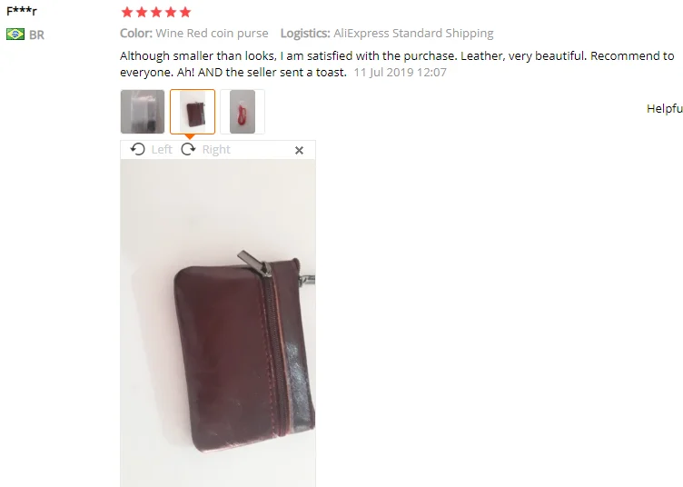Click the first red rating star
The height and width of the screenshot is (487, 683).
(x=127, y=12)
